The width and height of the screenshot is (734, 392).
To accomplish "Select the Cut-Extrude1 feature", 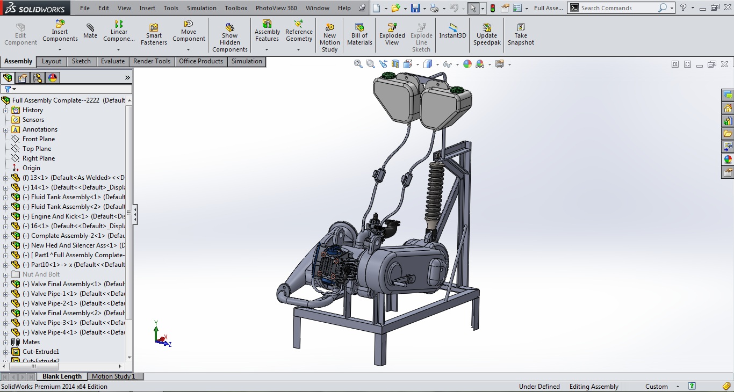I will (x=41, y=352).
